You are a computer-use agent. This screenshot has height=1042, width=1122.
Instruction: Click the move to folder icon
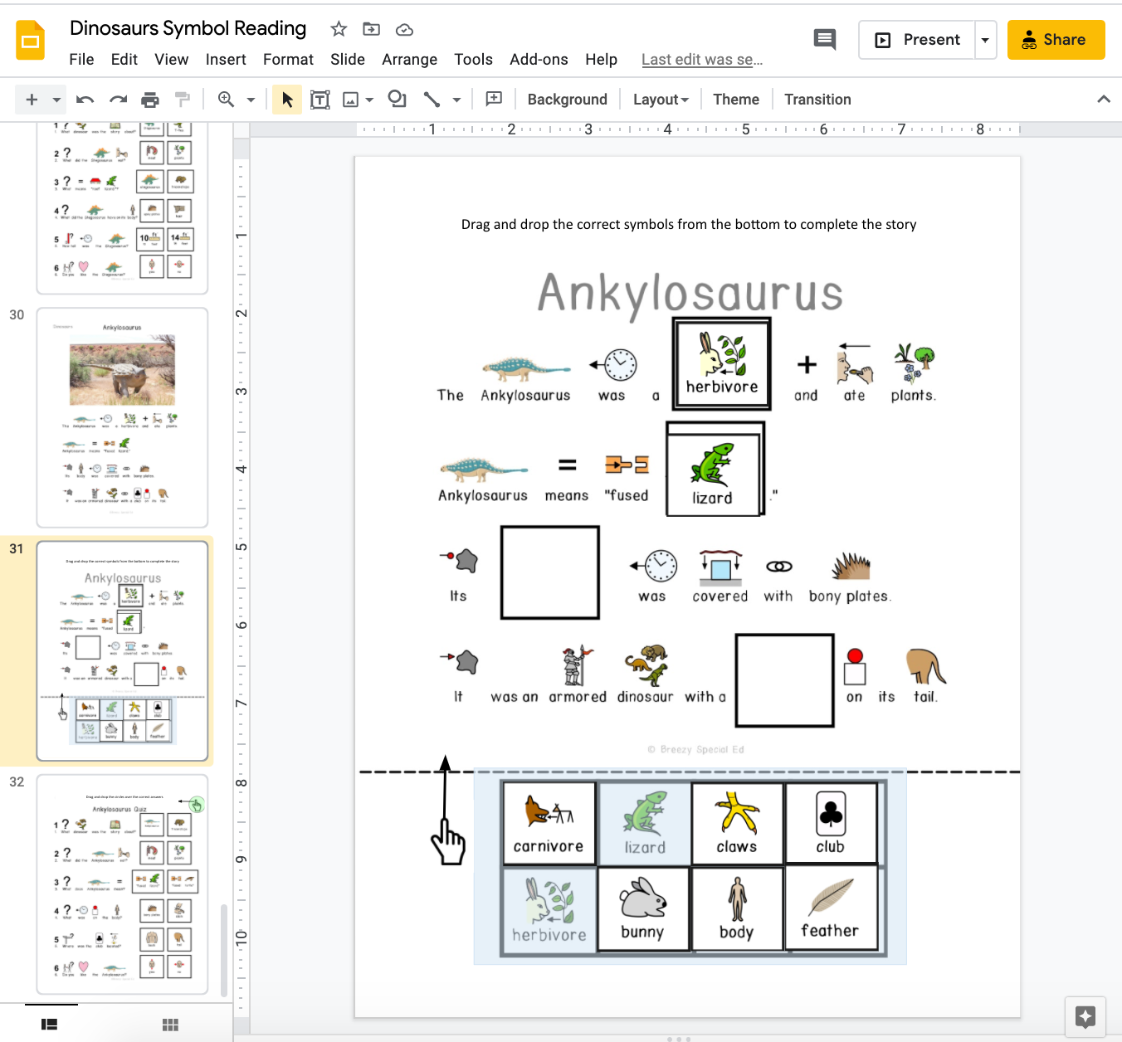coord(371,29)
